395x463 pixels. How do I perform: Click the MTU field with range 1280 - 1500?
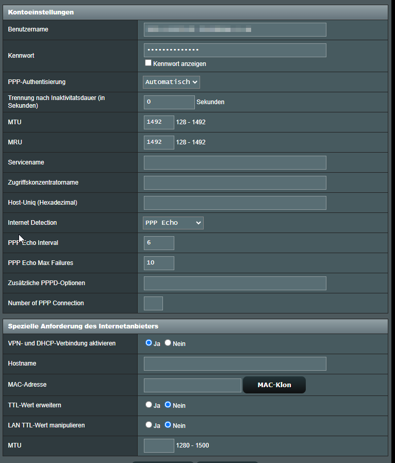[x=159, y=445]
